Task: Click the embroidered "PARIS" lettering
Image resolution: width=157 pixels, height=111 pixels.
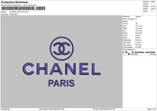Action: (x=61, y=83)
